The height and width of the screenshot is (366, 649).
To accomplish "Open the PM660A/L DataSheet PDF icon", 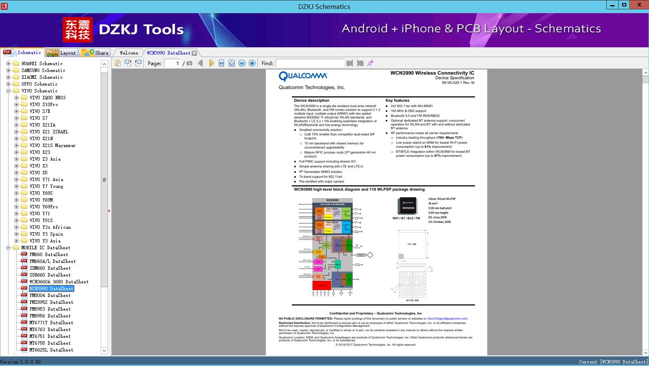I will (x=24, y=261).
